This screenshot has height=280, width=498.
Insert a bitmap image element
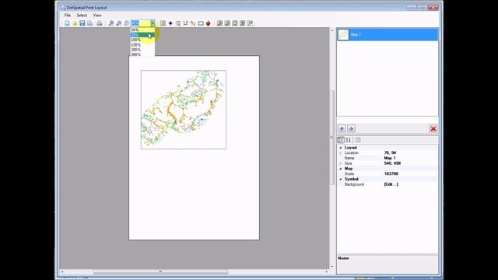[209, 23]
